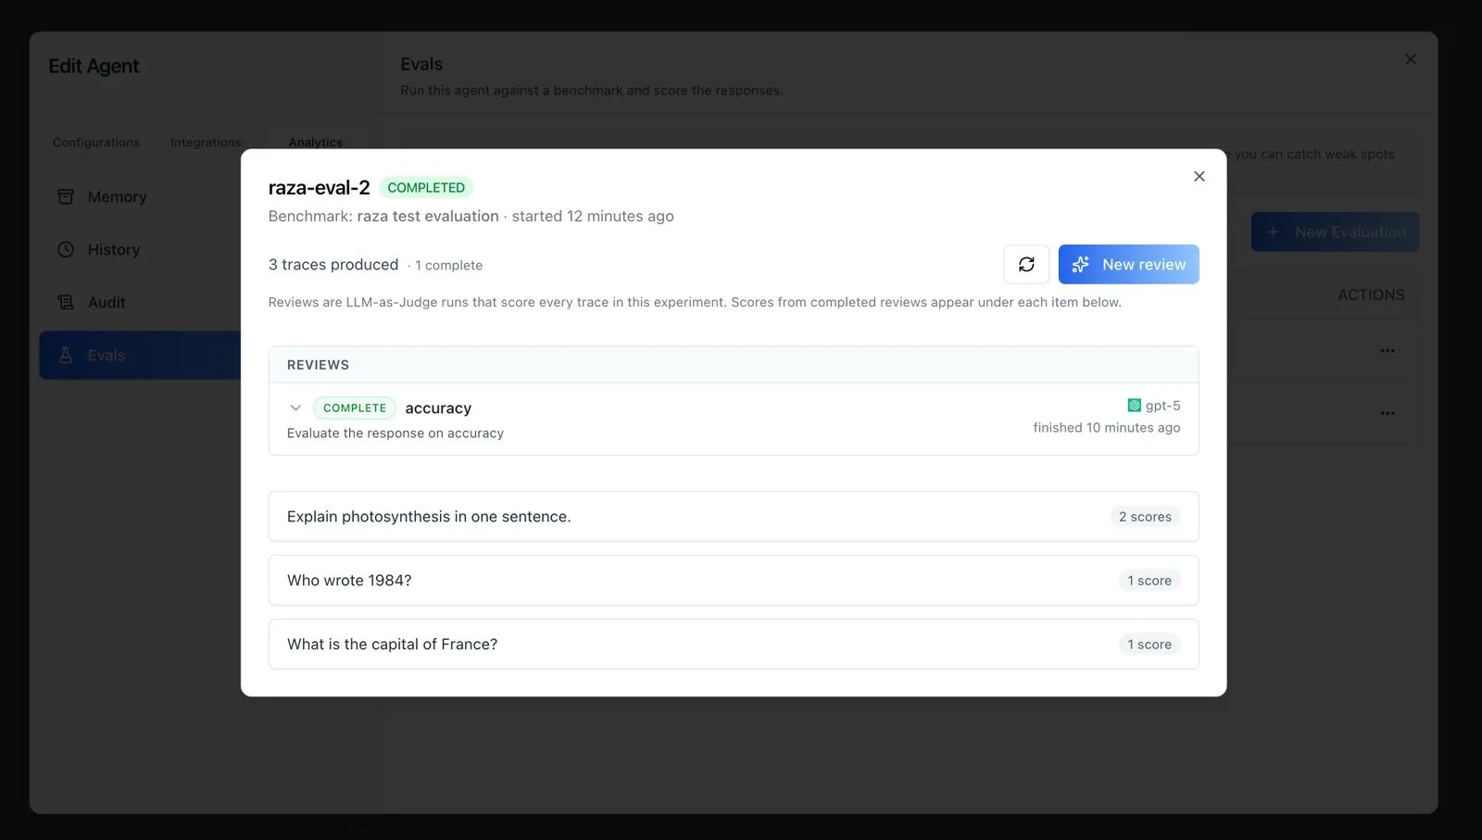Click the Memory sidebar icon

point(66,196)
